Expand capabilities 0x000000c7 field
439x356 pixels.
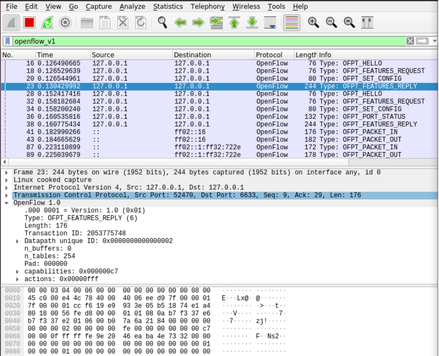click(x=17, y=272)
